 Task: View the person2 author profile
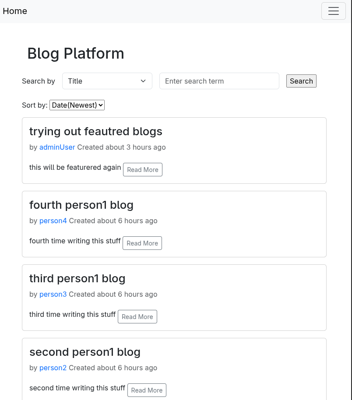point(53,368)
